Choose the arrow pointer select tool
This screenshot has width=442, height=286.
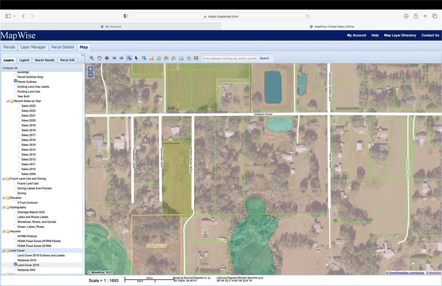click(136, 58)
